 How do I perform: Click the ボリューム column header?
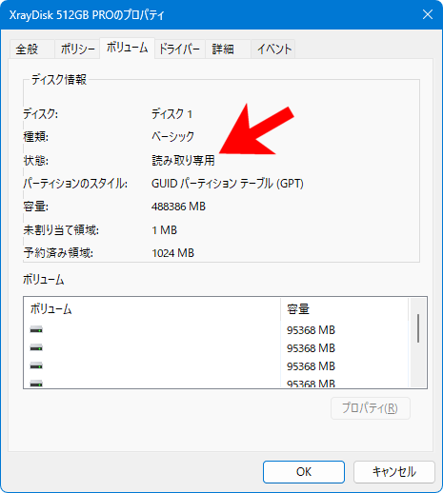pos(151,308)
